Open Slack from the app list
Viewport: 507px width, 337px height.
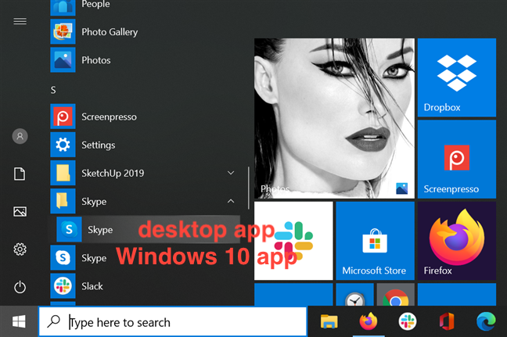click(145, 286)
